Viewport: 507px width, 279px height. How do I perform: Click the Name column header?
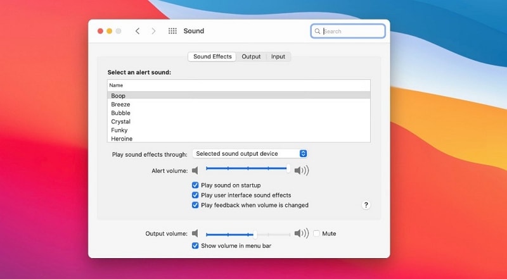tap(239, 85)
